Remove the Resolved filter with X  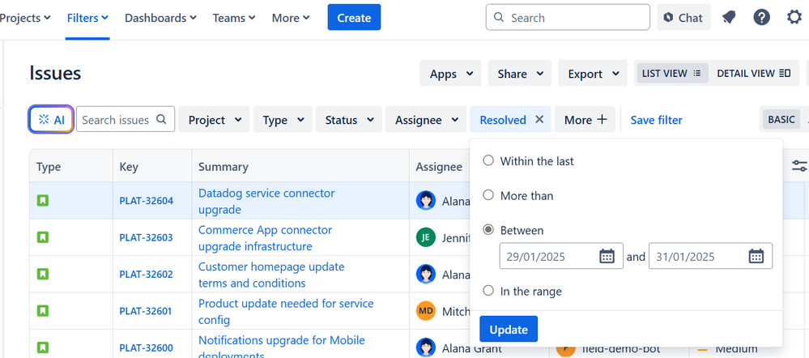coord(539,120)
